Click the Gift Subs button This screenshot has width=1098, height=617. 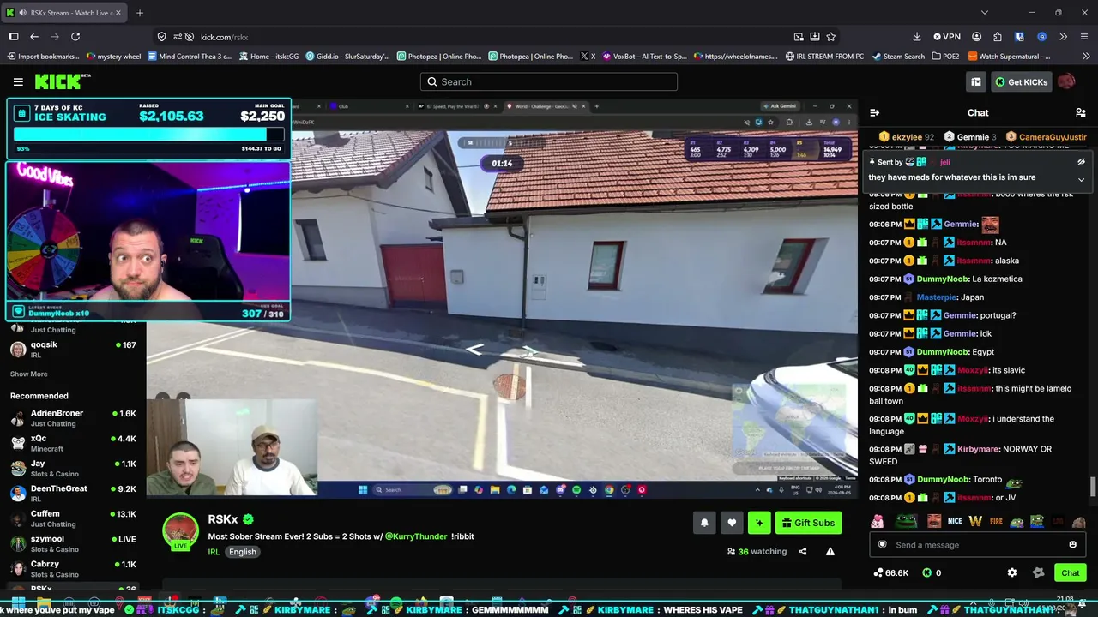pyautogui.click(x=808, y=523)
